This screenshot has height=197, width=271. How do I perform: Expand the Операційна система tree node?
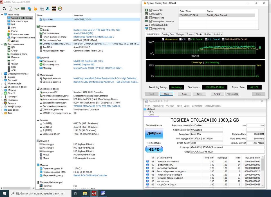[x=2, y=74]
